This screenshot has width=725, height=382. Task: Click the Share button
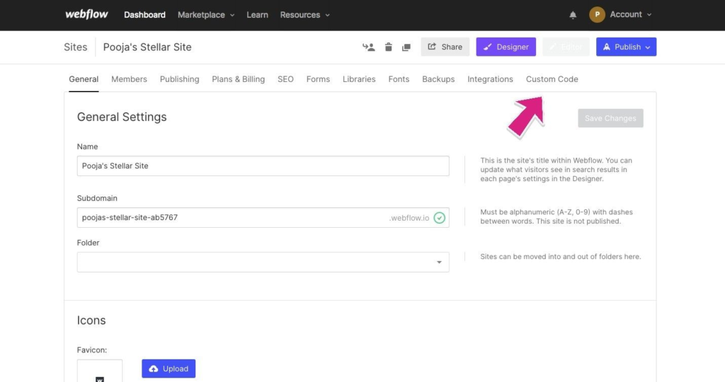coord(445,47)
